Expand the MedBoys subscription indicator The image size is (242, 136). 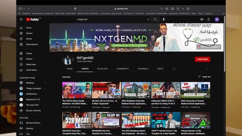click(45, 83)
